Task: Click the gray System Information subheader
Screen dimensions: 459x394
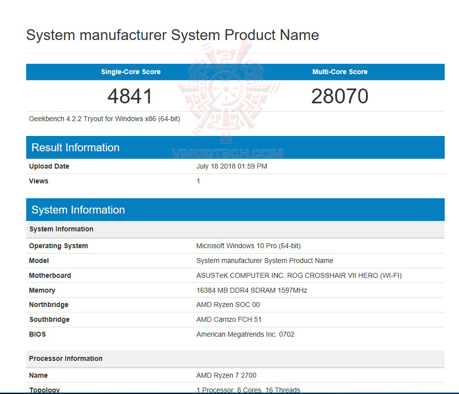Action: 235,229
